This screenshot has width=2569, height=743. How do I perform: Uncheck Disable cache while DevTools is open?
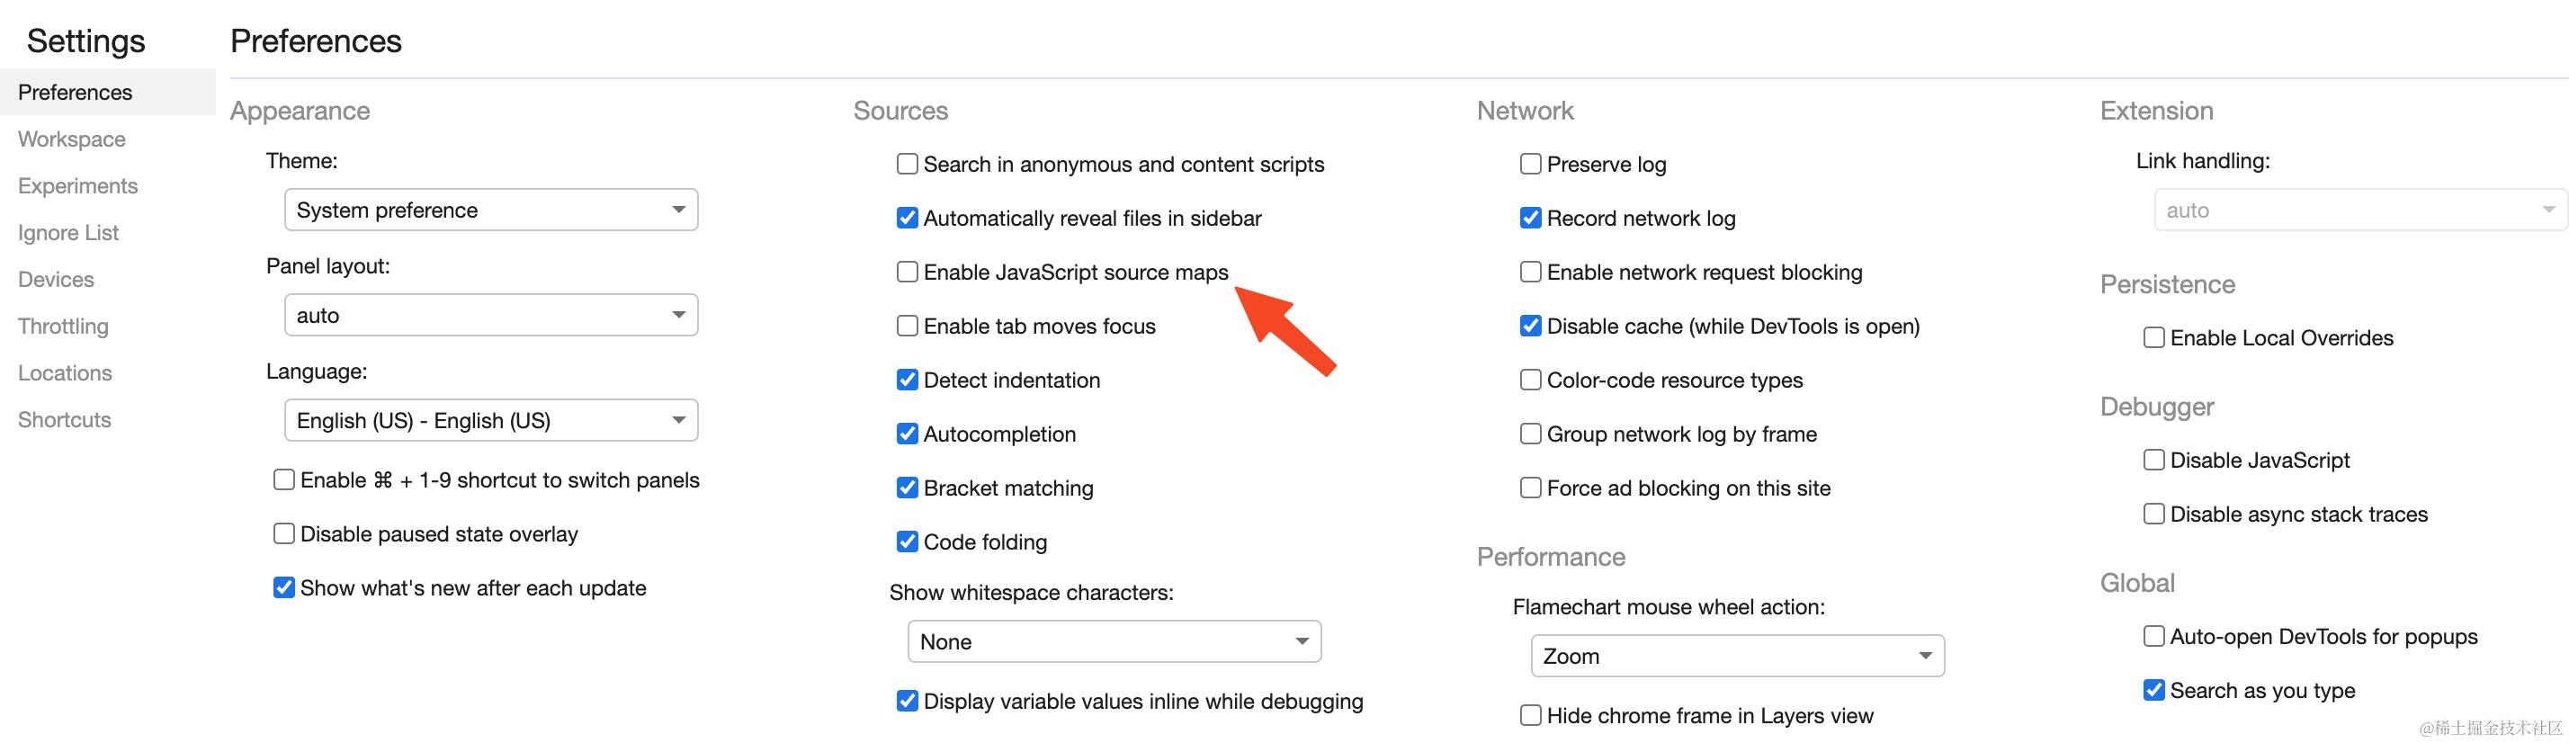(1530, 327)
